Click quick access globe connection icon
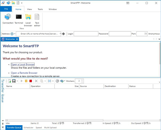This screenshot has height=130, width=161. pyautogui.click(x=8, y=3)
